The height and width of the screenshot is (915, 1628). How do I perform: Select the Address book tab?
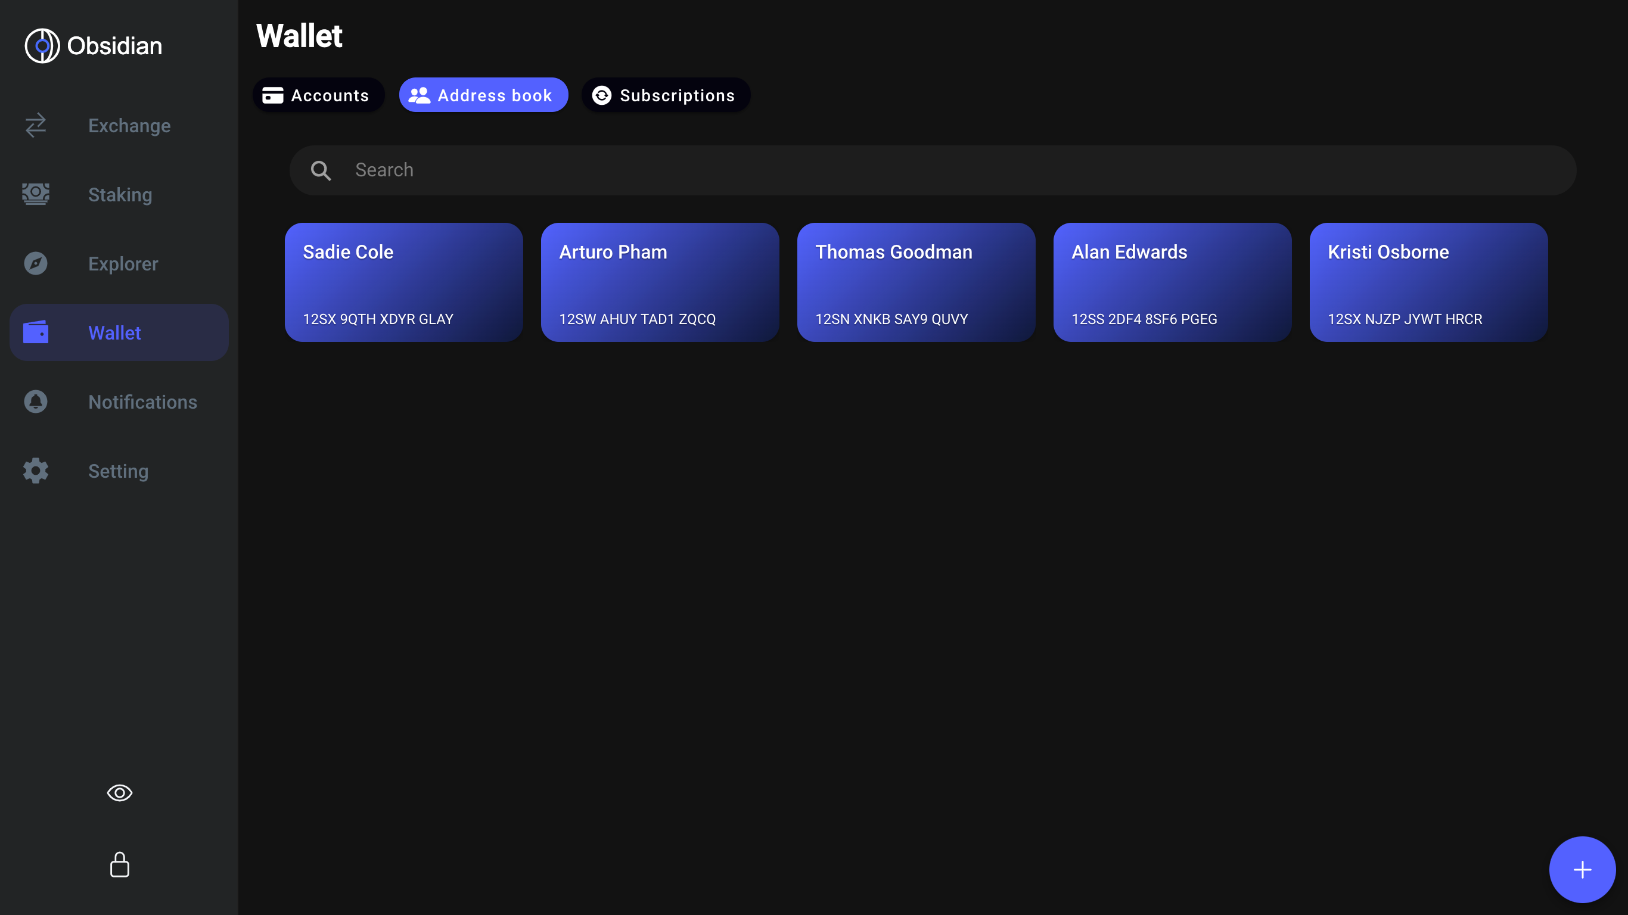coord(483,95)
